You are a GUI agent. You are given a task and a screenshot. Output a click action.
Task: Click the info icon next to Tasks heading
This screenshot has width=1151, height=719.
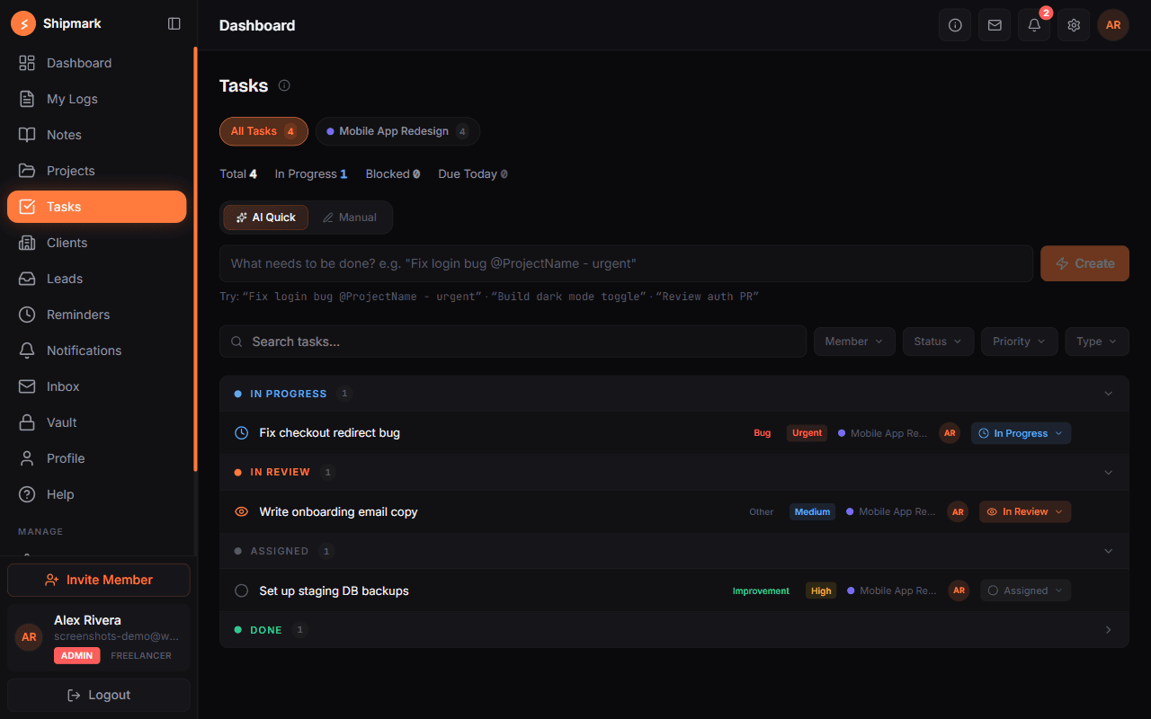(x=284, y=85)
